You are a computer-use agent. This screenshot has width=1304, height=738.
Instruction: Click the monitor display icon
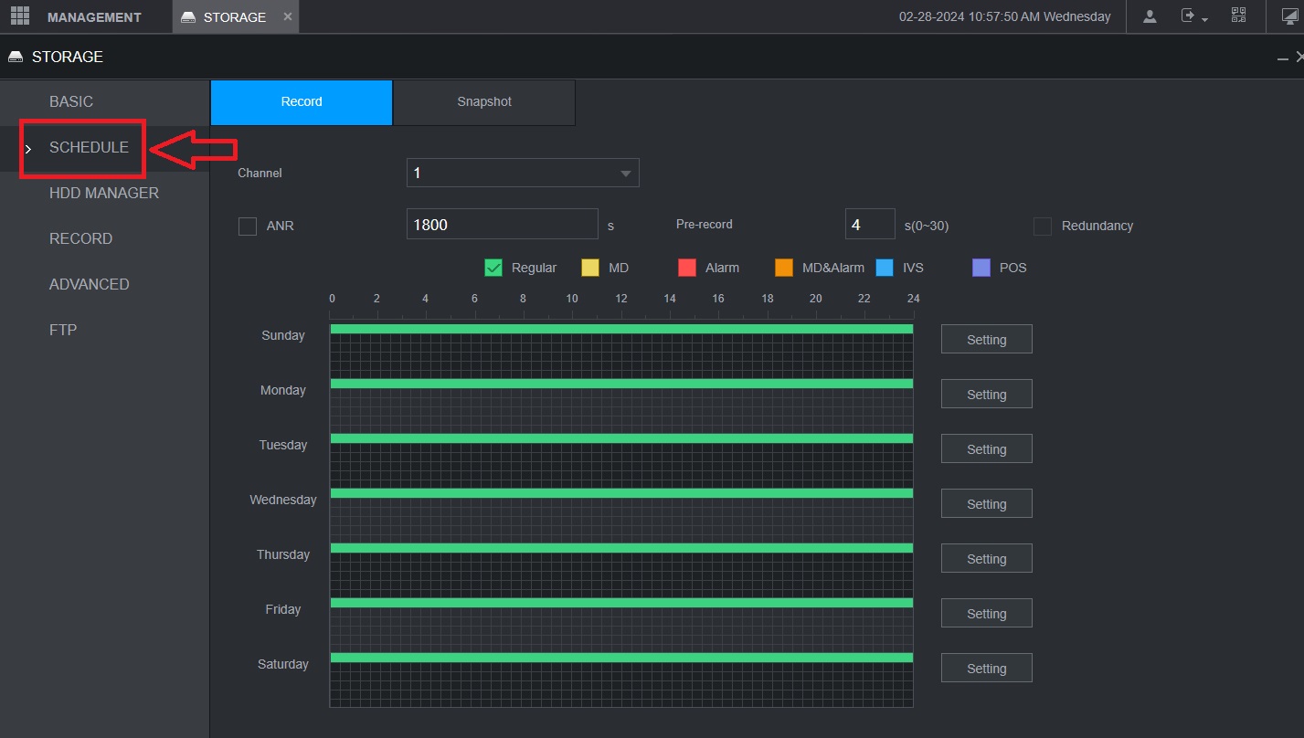point(1289,16)
